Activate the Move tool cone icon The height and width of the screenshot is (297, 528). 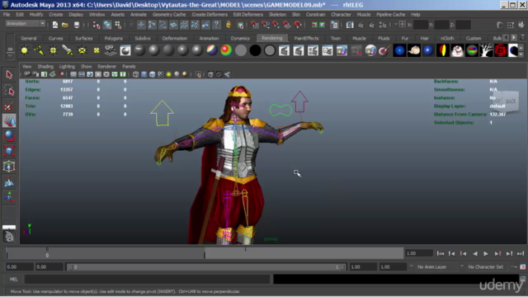tap(9, 121)
